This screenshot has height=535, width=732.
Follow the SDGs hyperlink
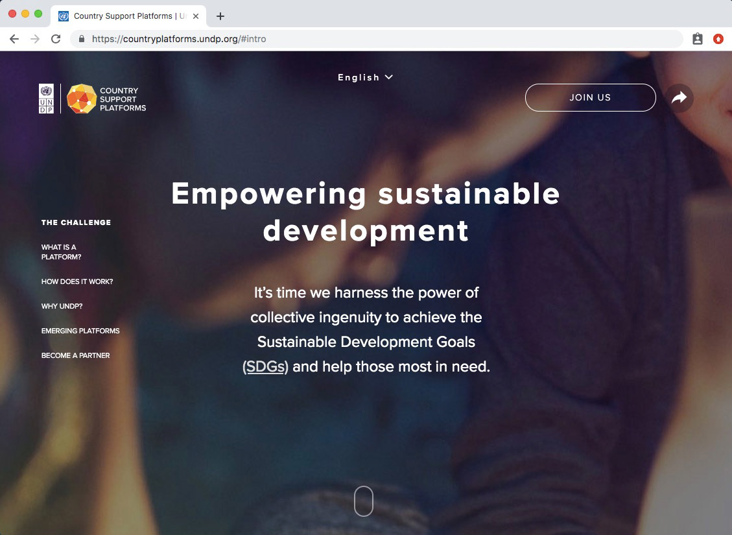tap(266, 367)
